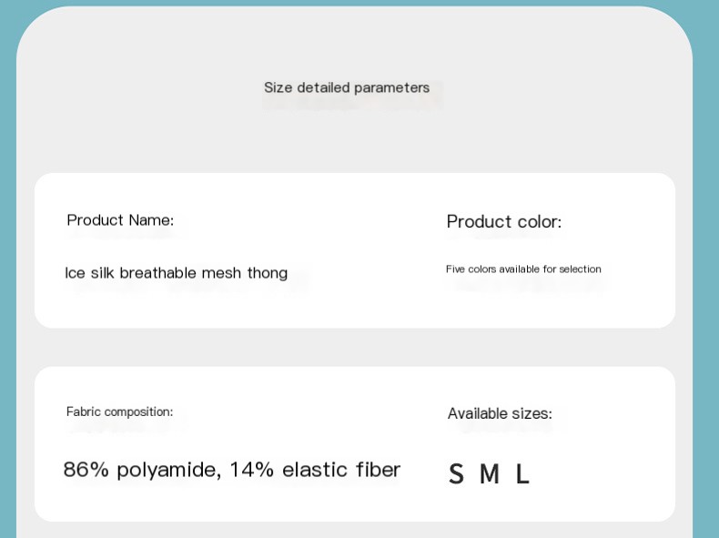Click the word "silk" in product name

[x=102, y=273]
